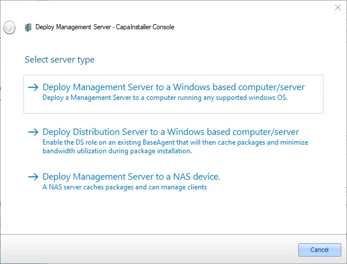
Task: Click description about any supported windows OS
Action: tap(165, 98)
